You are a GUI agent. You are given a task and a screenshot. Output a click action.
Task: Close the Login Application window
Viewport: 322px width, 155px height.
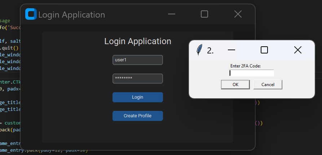click(238, 14)
